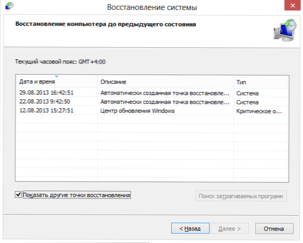Image resolution: width=303 pixels, height=243 pixels.
Task: Click the System Restore title bar icon
Action: (9, 6)
